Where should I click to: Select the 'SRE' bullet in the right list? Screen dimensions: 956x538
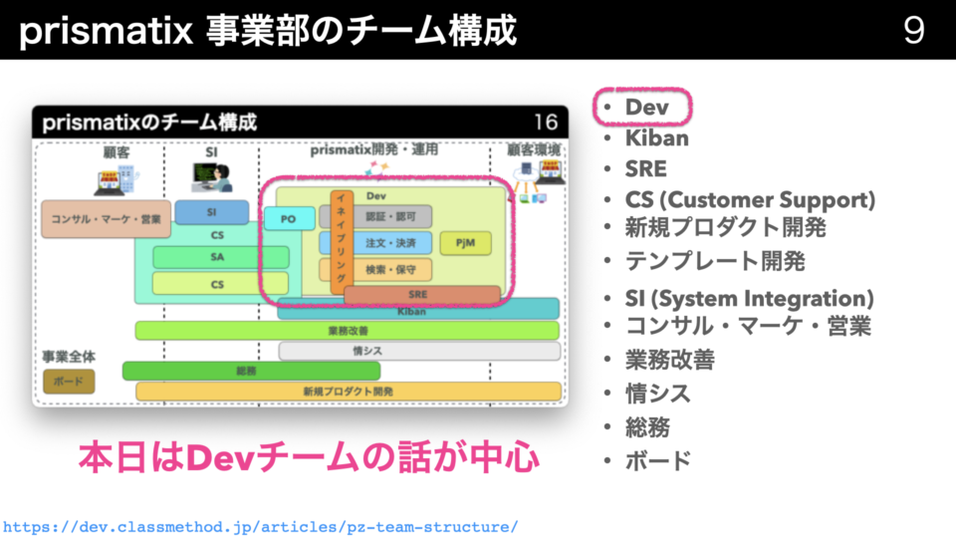tap(645, 169)
